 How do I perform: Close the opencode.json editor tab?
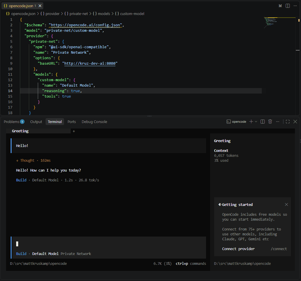point(40,6)
